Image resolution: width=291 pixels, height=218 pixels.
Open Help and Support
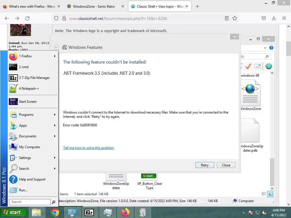(33, 179)
